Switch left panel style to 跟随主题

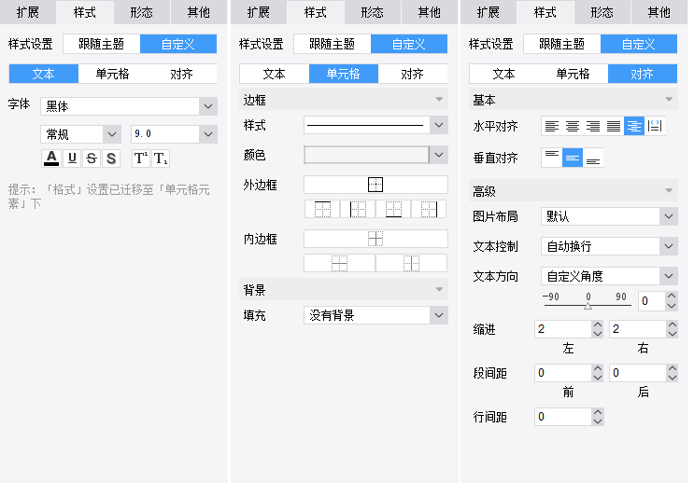coord(102,44)
